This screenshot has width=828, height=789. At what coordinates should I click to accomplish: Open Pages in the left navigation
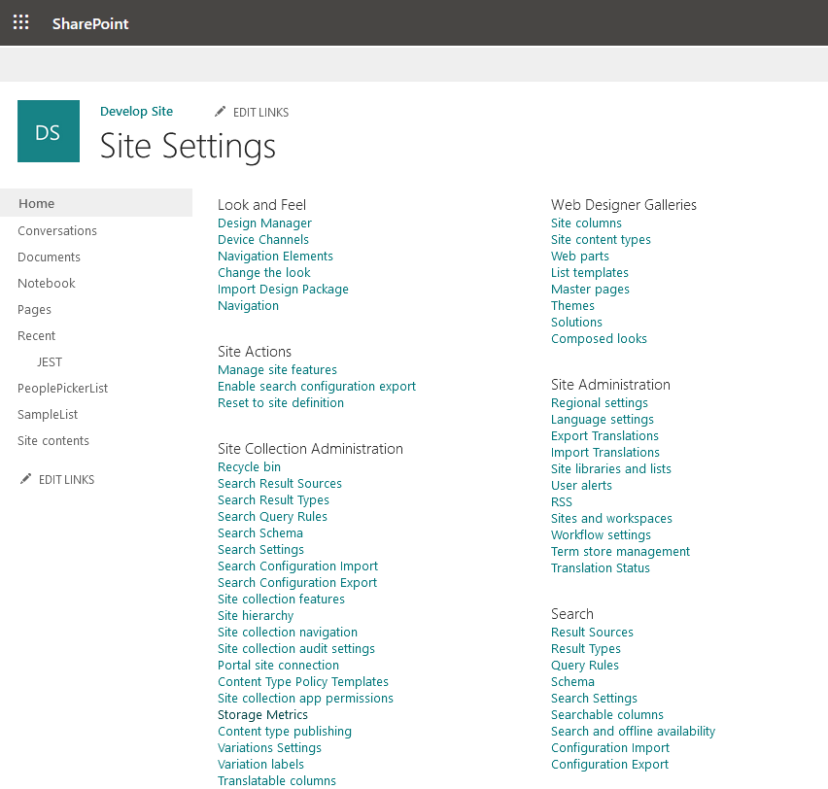[34, 309]
